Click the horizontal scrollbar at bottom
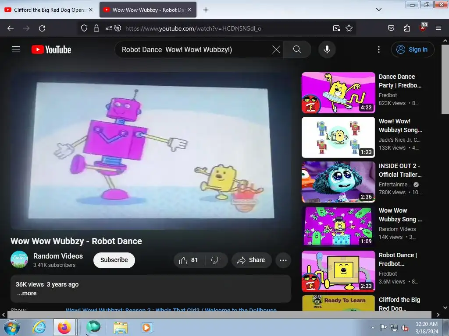449x336 pixels. point(219,315)
